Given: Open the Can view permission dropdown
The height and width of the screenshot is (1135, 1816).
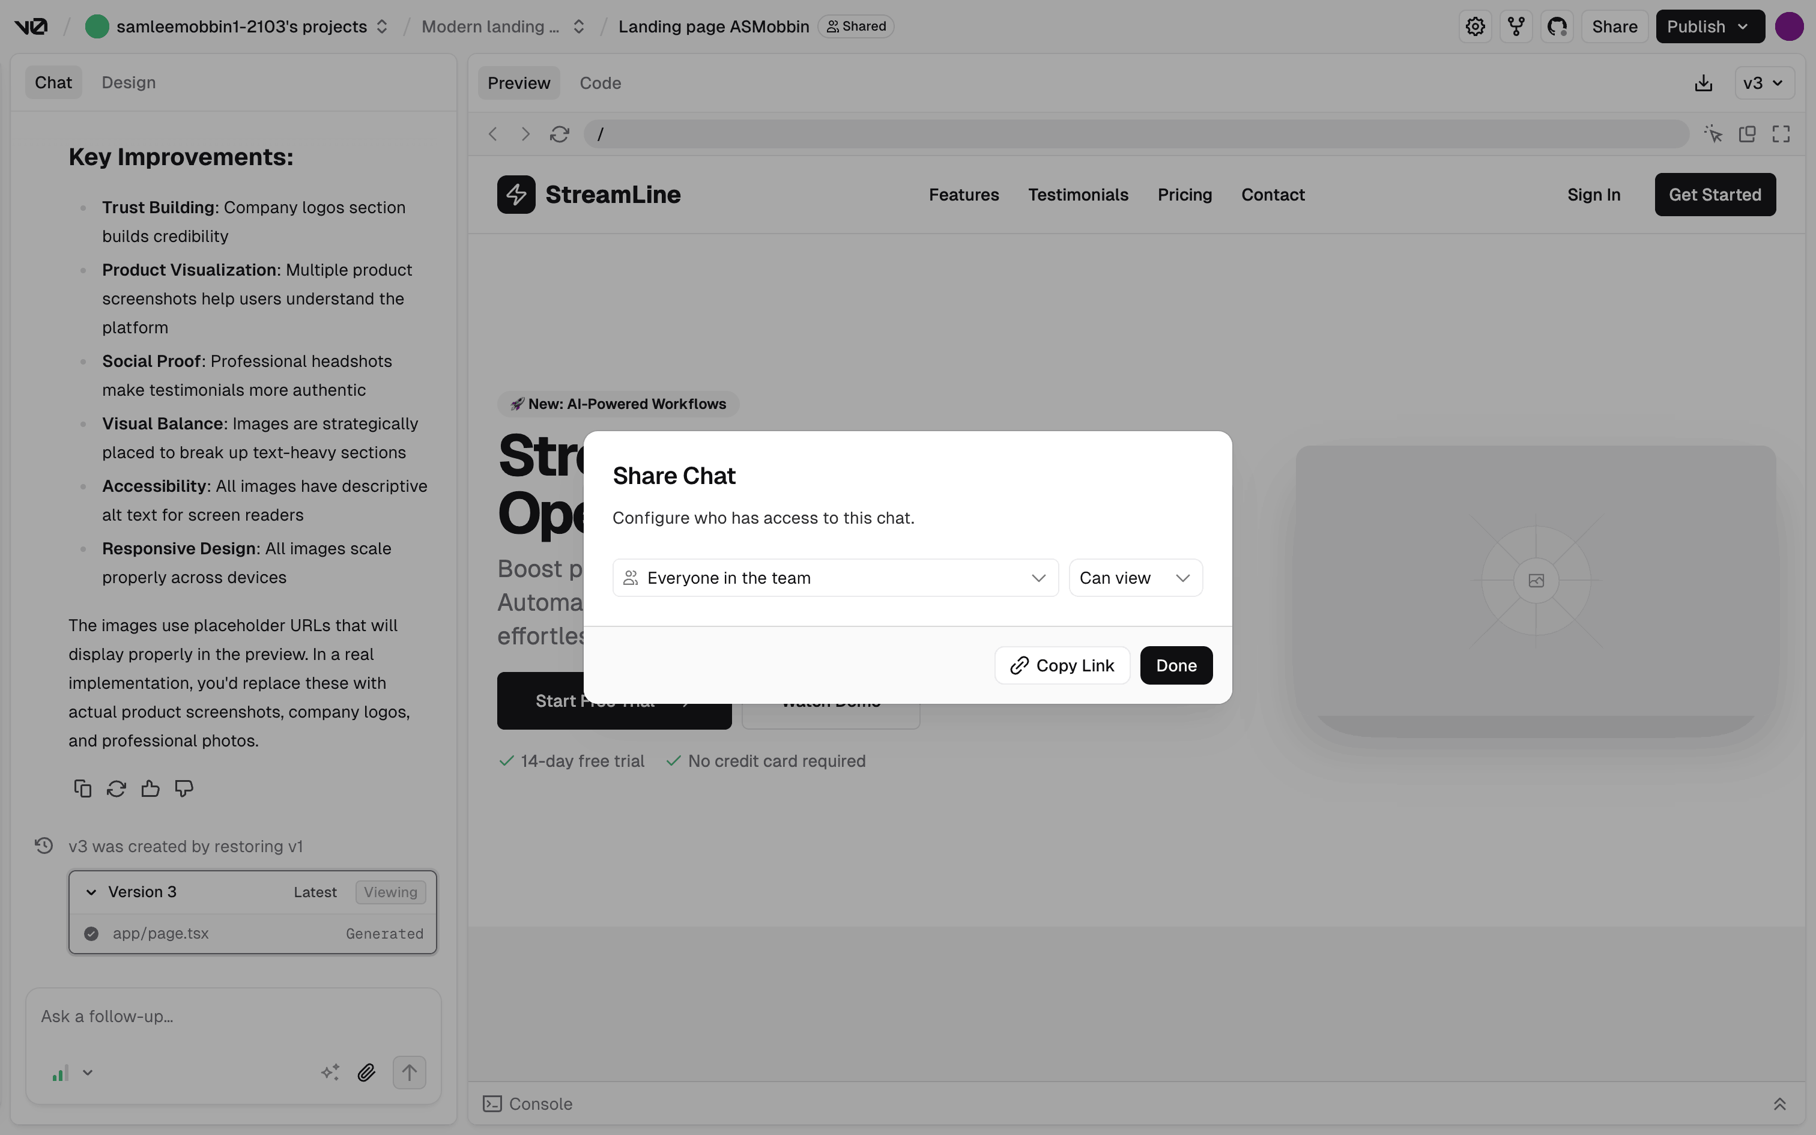Looking at the screenshot, I should [x=1134, y=578].
